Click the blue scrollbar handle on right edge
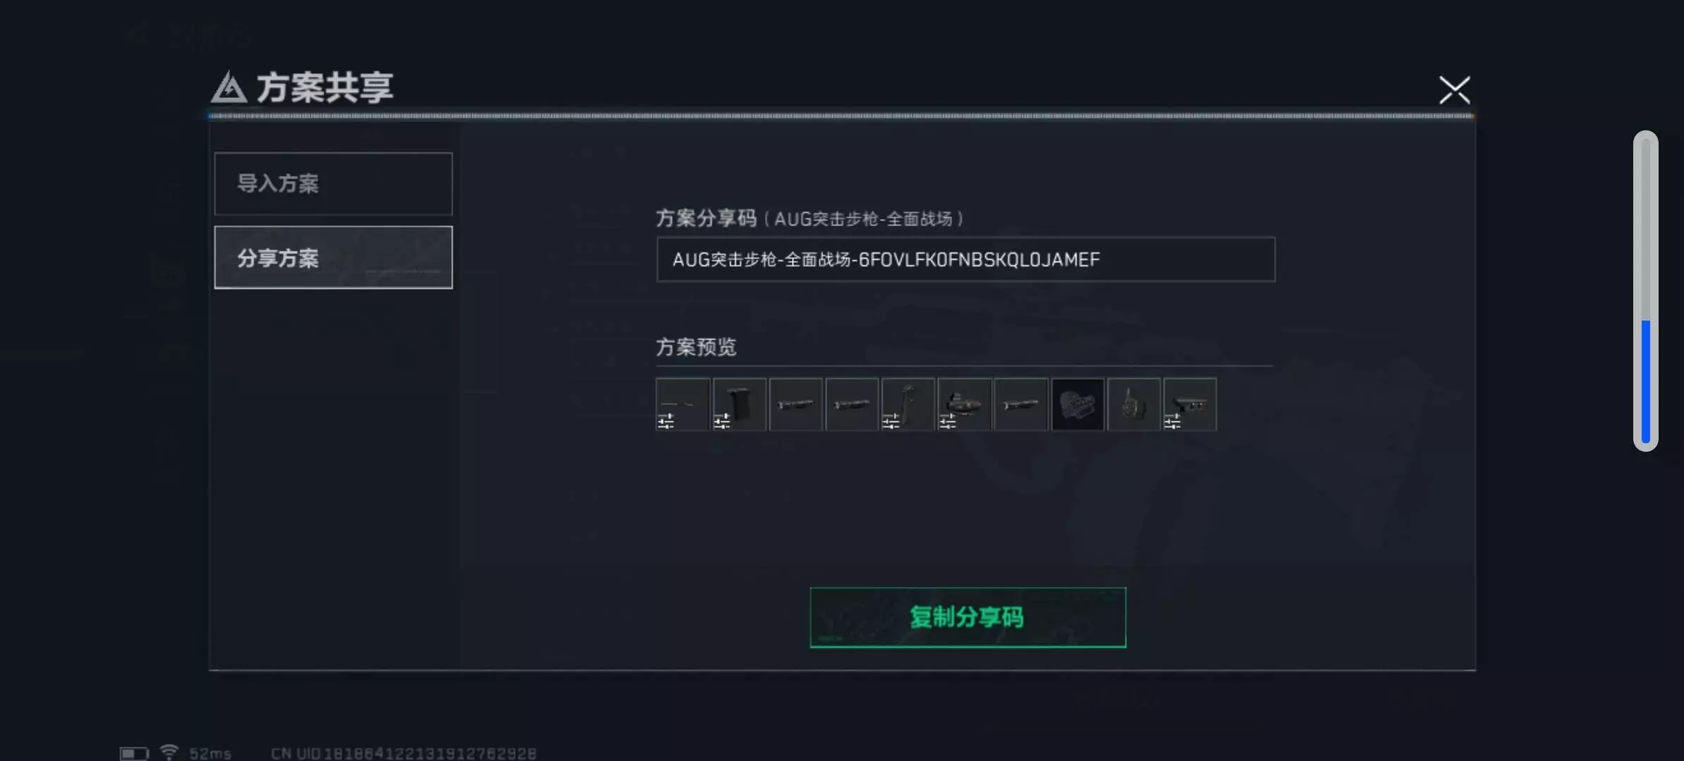Image resolution: width=1684 pixels, height=761 pixels. click(x=1645, y=382)
